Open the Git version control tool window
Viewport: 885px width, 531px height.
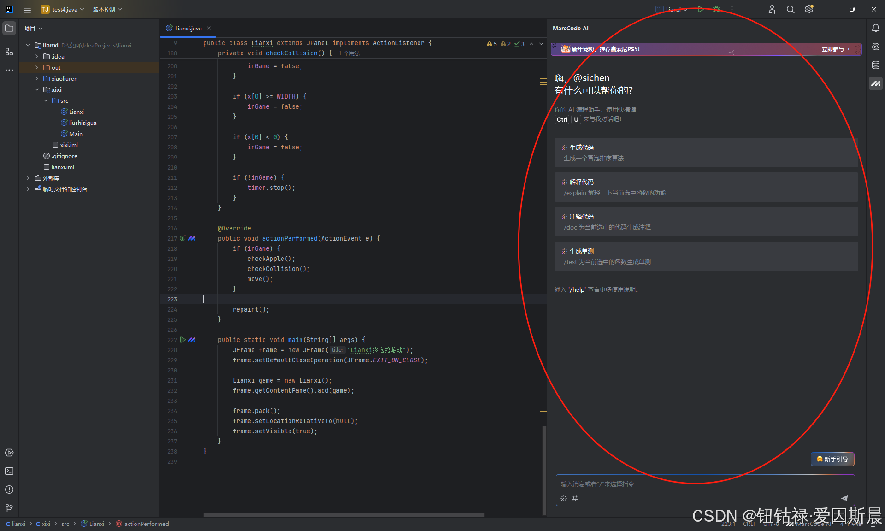pos(9,508)
